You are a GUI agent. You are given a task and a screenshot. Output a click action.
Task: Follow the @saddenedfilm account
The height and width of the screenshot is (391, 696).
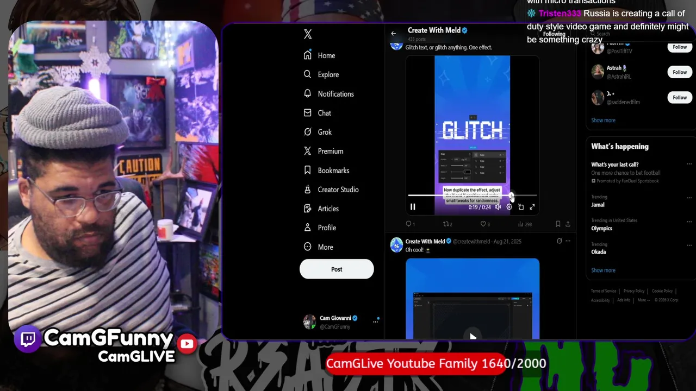(x=680, y=98)
